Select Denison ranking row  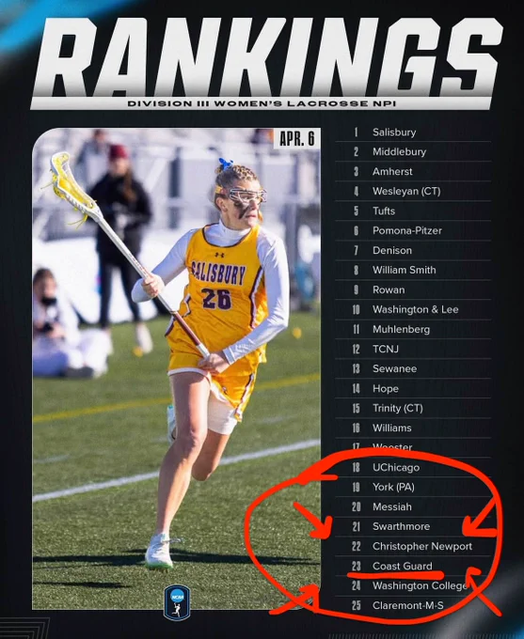coord(413,250)
